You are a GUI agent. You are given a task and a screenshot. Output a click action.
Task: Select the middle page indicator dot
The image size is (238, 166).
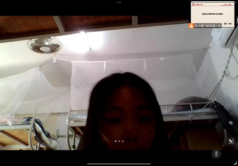click(119, 141)
